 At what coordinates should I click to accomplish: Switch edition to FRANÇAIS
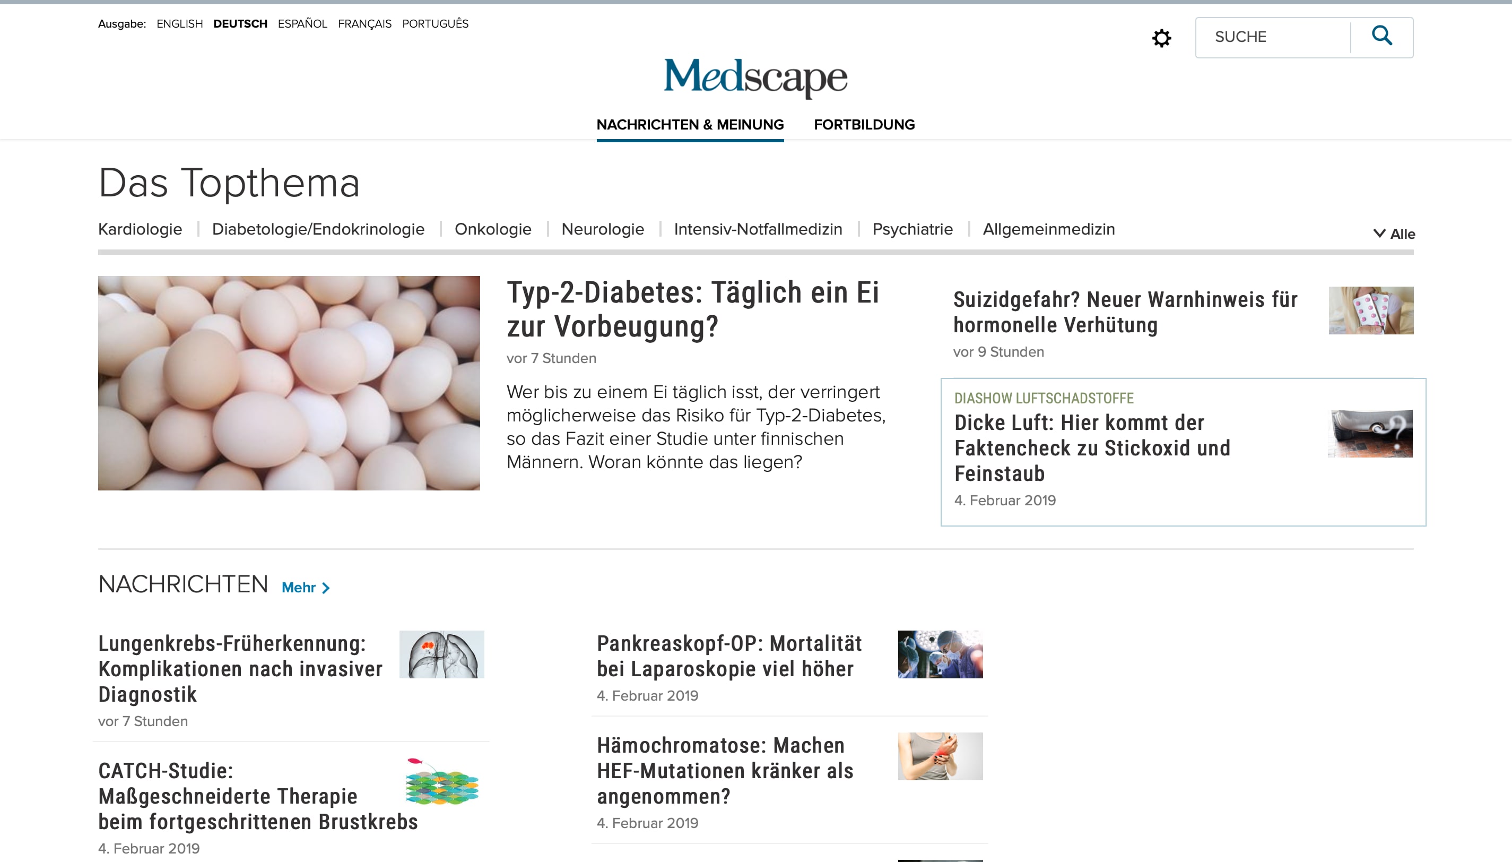[364, 24]
